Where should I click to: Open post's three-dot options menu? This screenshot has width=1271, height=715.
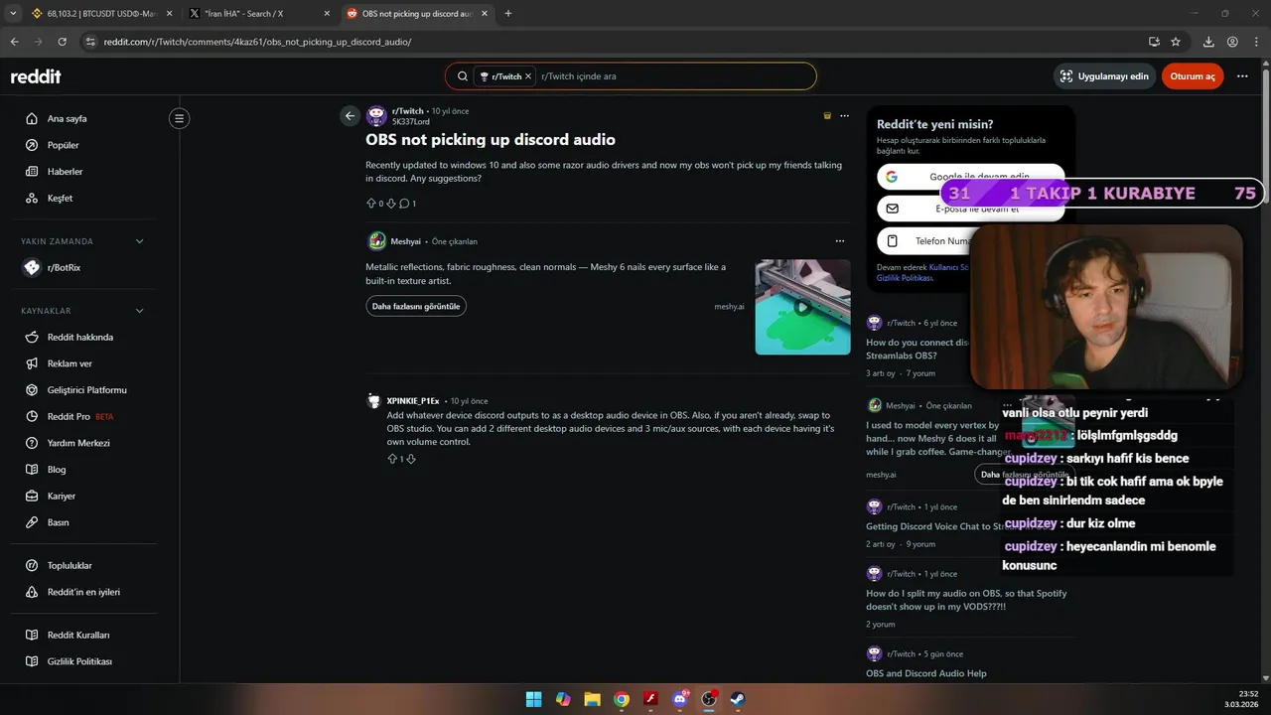click(844, 116)
